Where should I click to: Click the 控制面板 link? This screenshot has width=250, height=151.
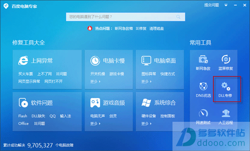pos(167,116)
